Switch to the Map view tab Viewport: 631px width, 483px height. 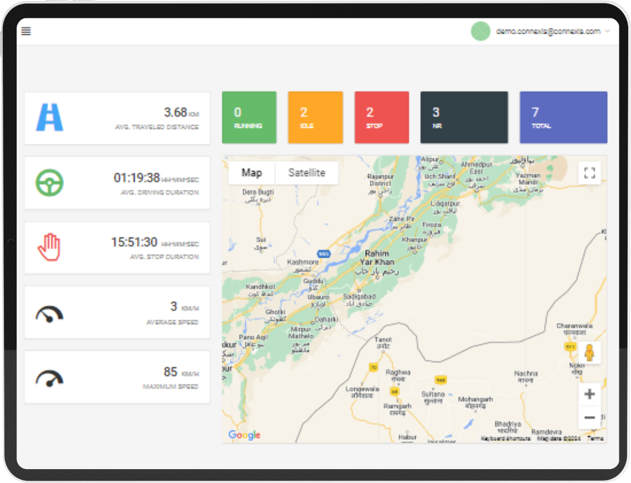point(252,173)
